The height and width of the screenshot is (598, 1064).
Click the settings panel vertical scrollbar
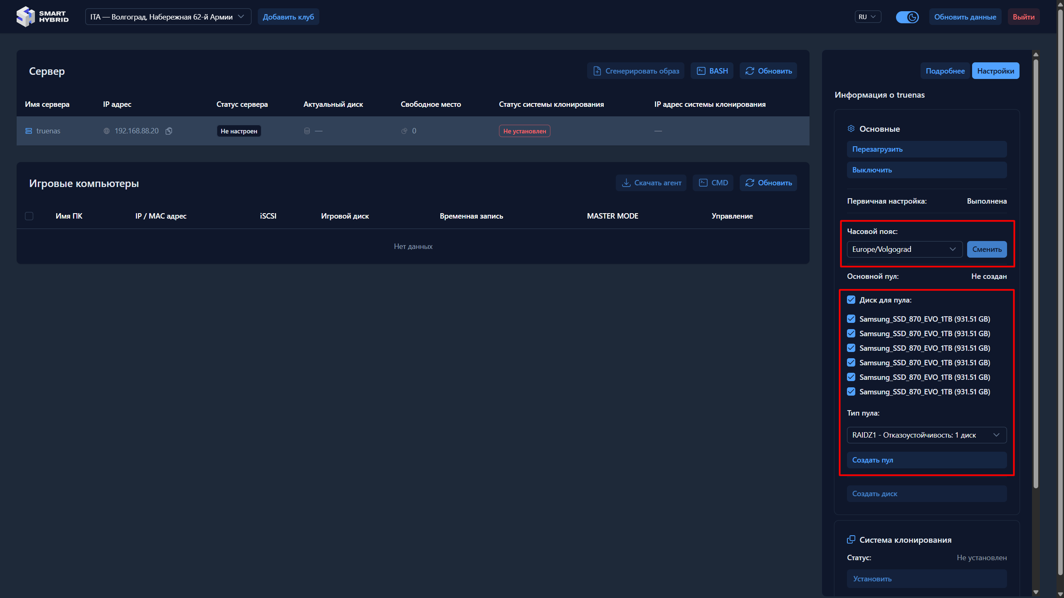pyautogui.click(x=1036, y=274)
